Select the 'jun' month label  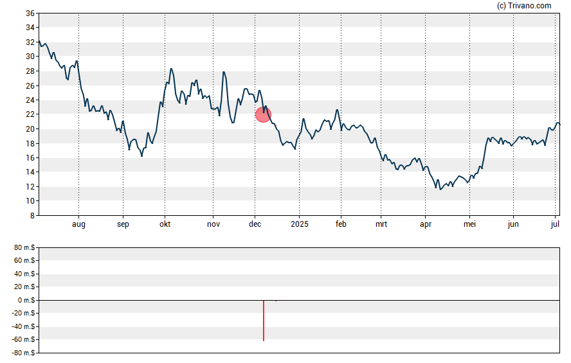(513, 224)
